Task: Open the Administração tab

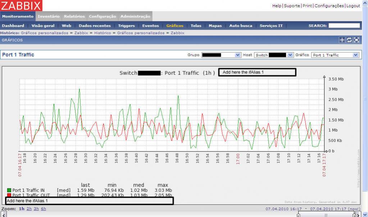Action: coord(135,16)
